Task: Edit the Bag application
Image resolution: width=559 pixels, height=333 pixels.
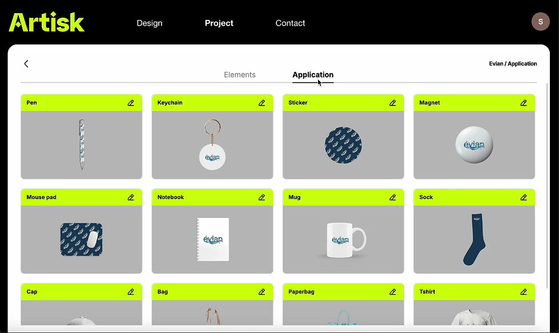Action: pyautogui.click(x=262, y=292)
